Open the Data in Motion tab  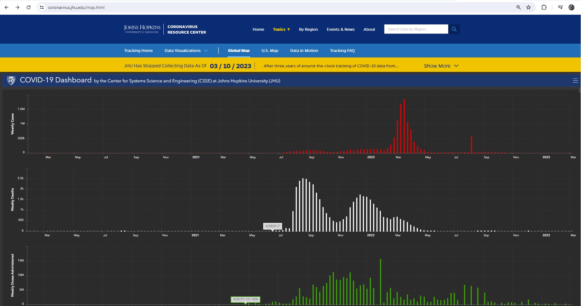tap(304, 51)
